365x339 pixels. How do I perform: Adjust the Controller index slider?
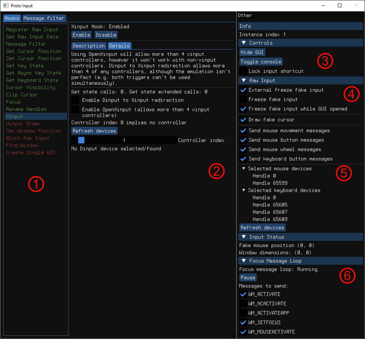tap(124, 140)
